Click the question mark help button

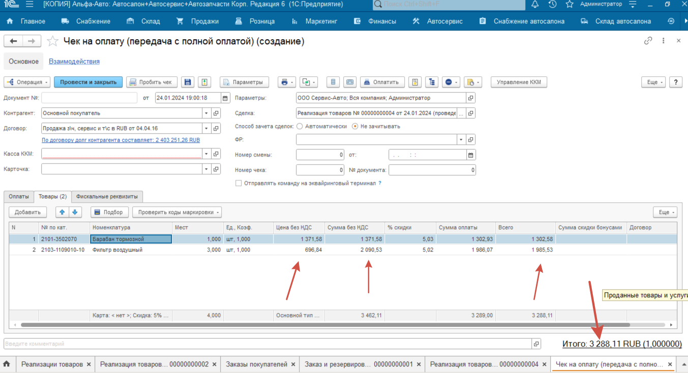(x=676, y=82)
